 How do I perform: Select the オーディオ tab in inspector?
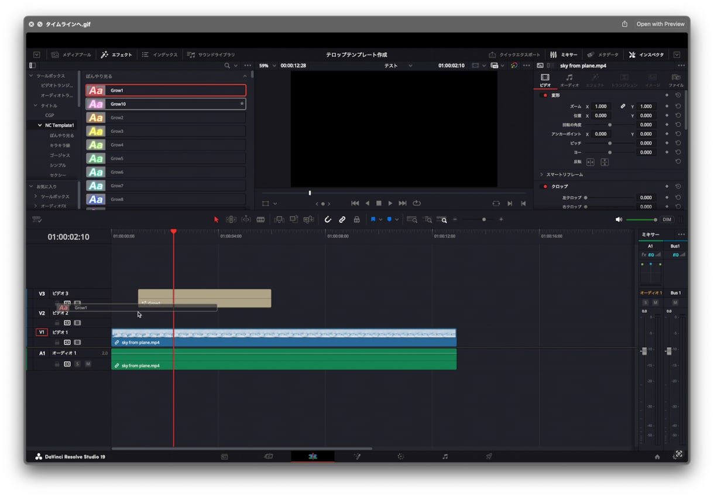(x=569, y=80)
